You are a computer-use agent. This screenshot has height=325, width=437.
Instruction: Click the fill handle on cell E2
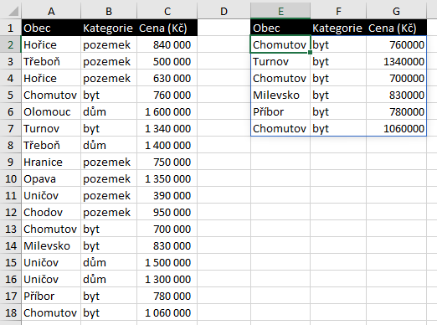(310, 53)
